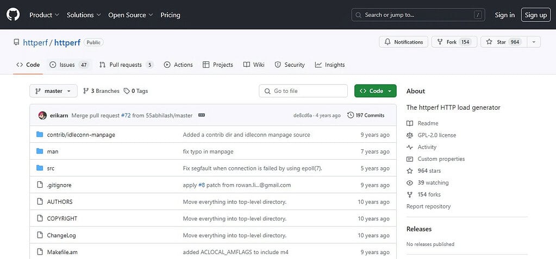This screenshot has height=259, width=556.
Task: Open the Projects tab
Action: click(x=218, y=65)
